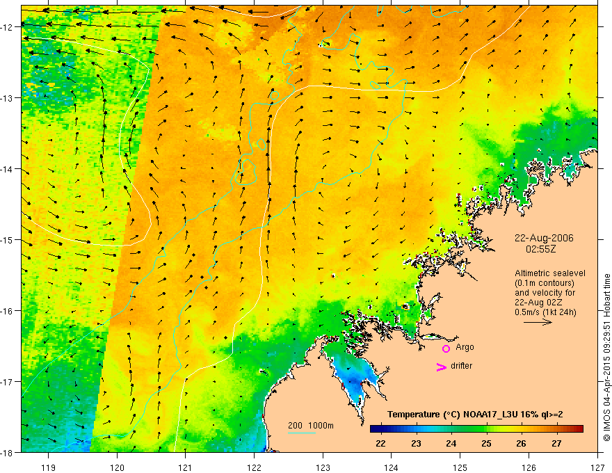Screen dimensions: 612x473
Task: Click the 'Argo' legend label
Action: tap(465, 347)
